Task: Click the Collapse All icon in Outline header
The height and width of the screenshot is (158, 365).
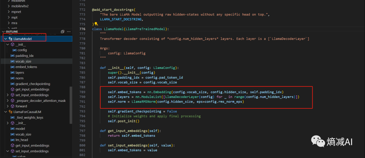Action: pyautogui.click(x=63, y=32)
